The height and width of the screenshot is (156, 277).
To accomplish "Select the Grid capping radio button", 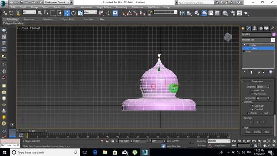I will point(261,113).
